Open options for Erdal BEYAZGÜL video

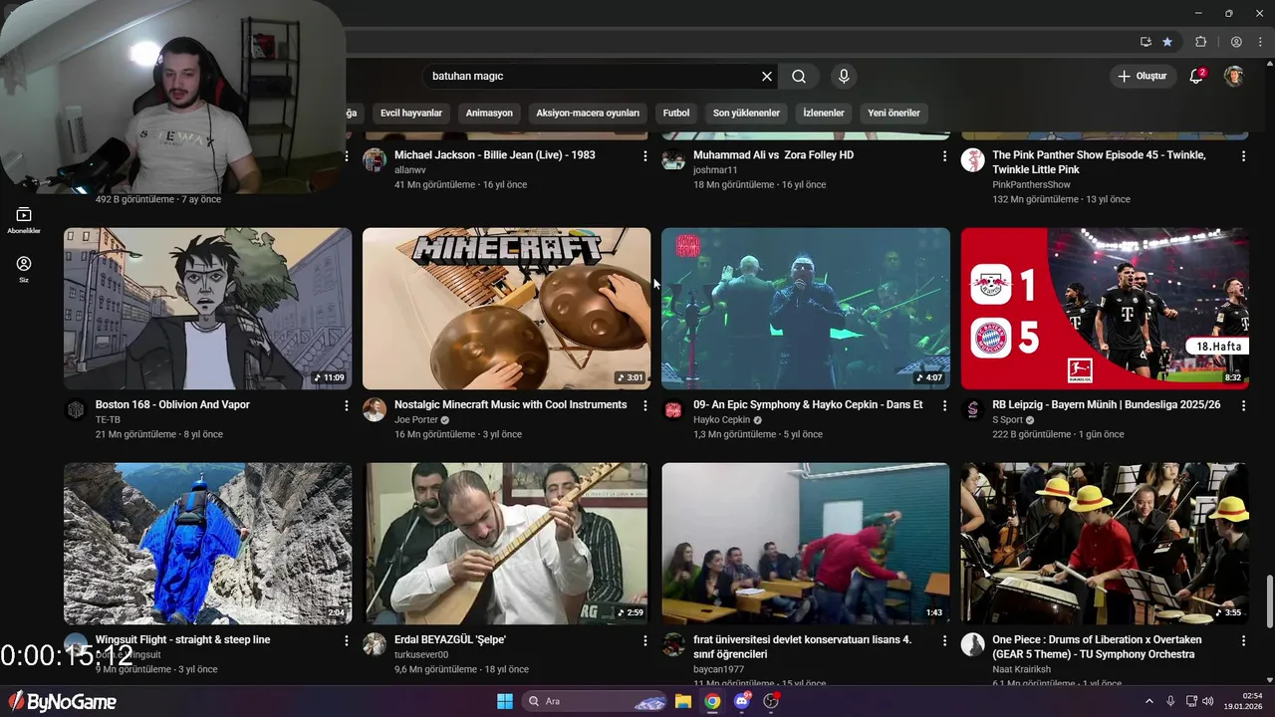pyautogui.click(x=645, y=641)
